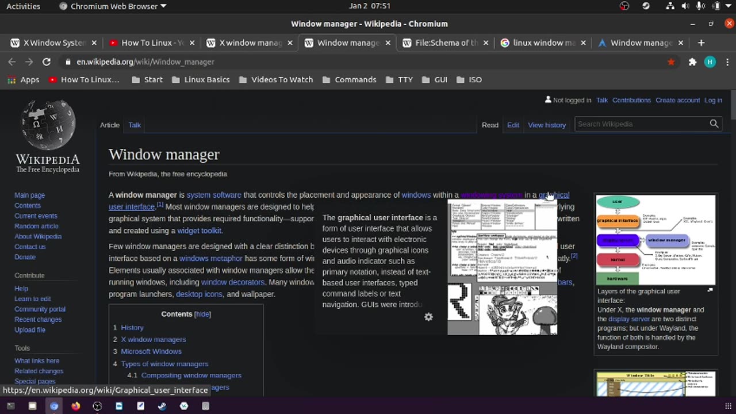Click the Start bookmark folder
Image resolution: width=736 pixels, height=414 pixels.
[x=147, y=80]
